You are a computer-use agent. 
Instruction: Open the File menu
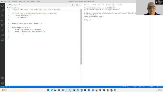(5, 2)
